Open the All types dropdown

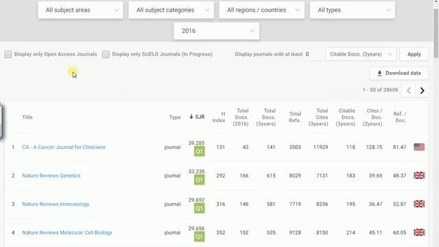[x=353, y=10]
